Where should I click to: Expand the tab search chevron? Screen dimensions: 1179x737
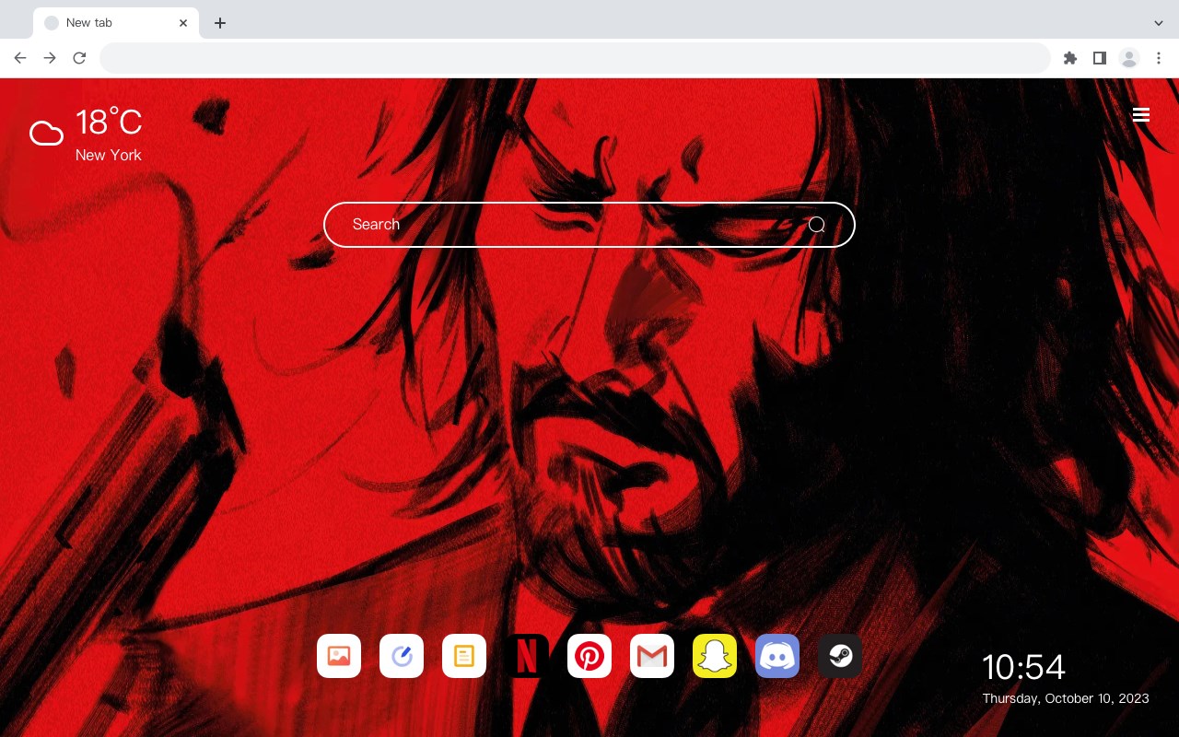click(x=1159, y=23)
